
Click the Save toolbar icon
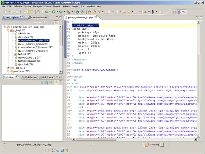tap(13, 12)
